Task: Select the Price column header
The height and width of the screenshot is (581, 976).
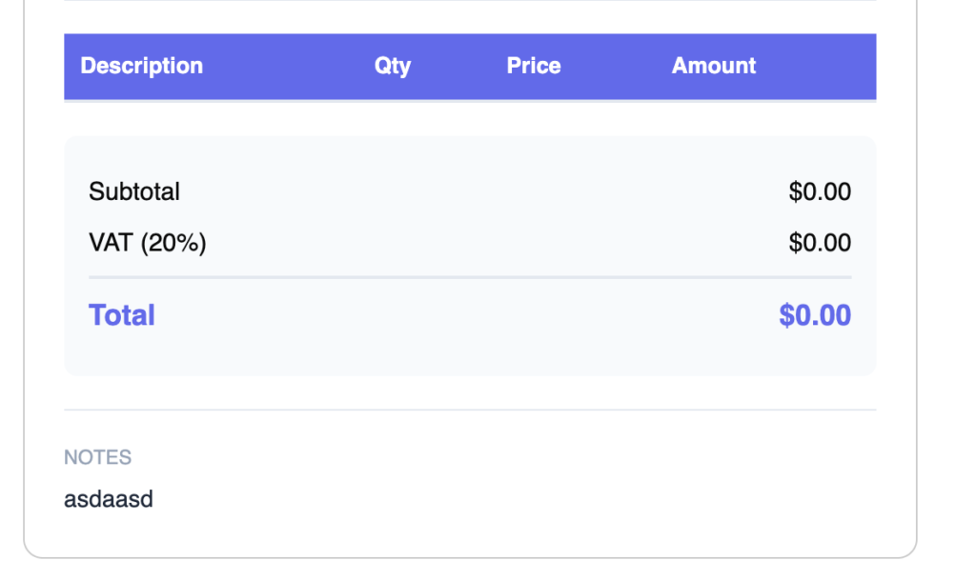Action: (x=534, y=66)
